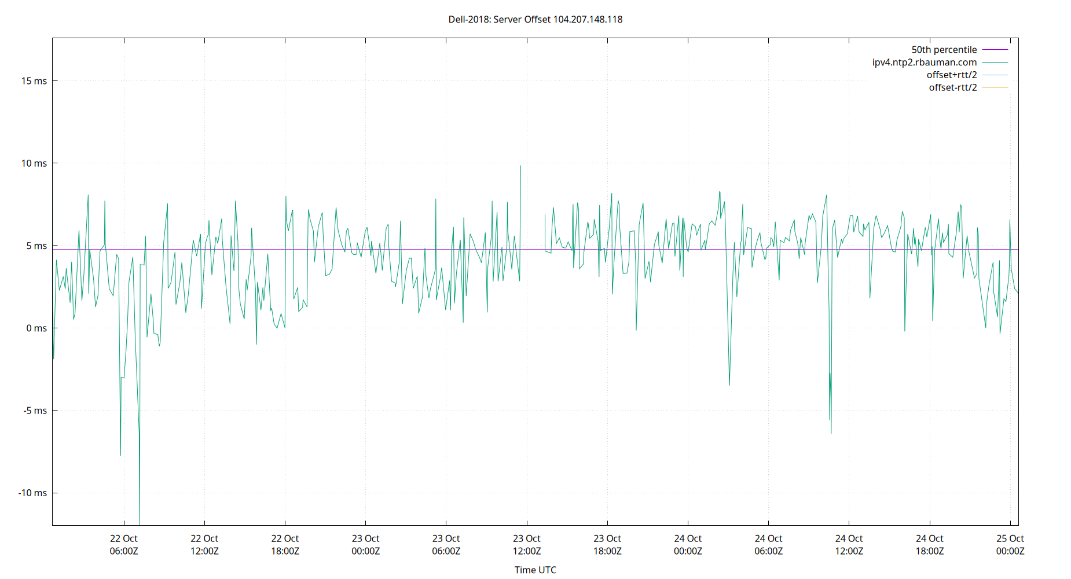Viewport: 1071px width, 579px height.
Task: Click the '24 Oct 12:00Z' x-axis label
Action: coord(849,545)
